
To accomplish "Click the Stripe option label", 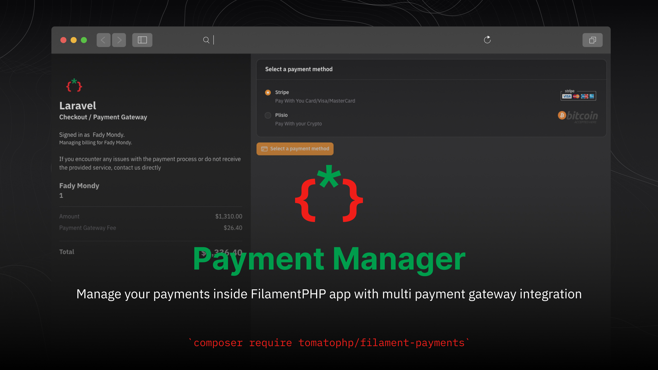I will (282, 92).
